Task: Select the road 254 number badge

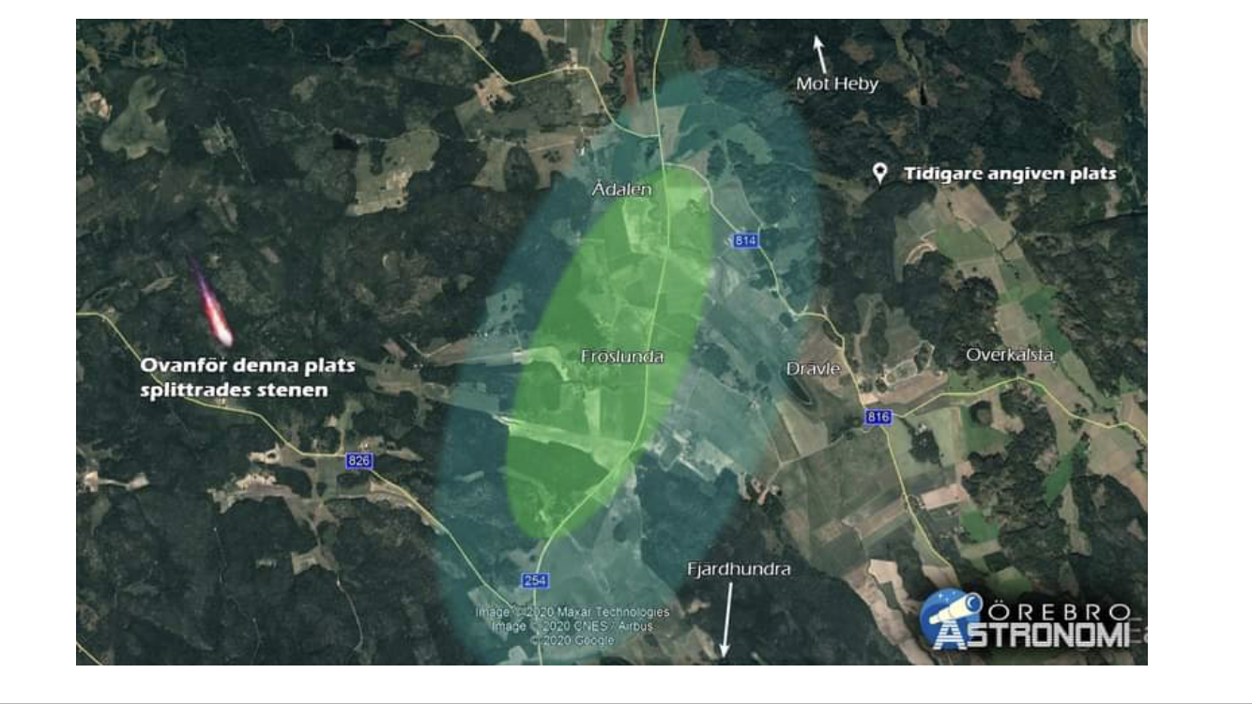Action: (534, 580)
